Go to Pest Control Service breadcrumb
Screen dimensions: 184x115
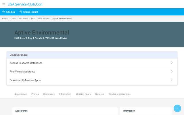(40, 18)
